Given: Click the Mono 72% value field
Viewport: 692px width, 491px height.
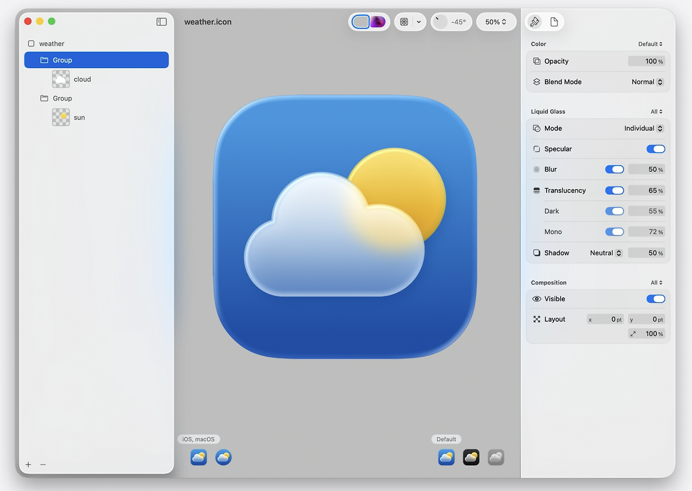Looking at the screenshot, I should click(647, 231).
